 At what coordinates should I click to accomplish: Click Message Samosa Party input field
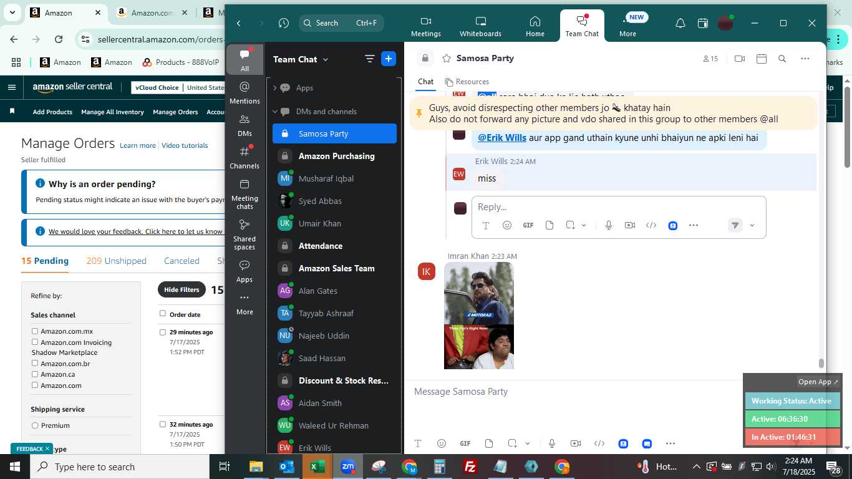click(574, 392)
